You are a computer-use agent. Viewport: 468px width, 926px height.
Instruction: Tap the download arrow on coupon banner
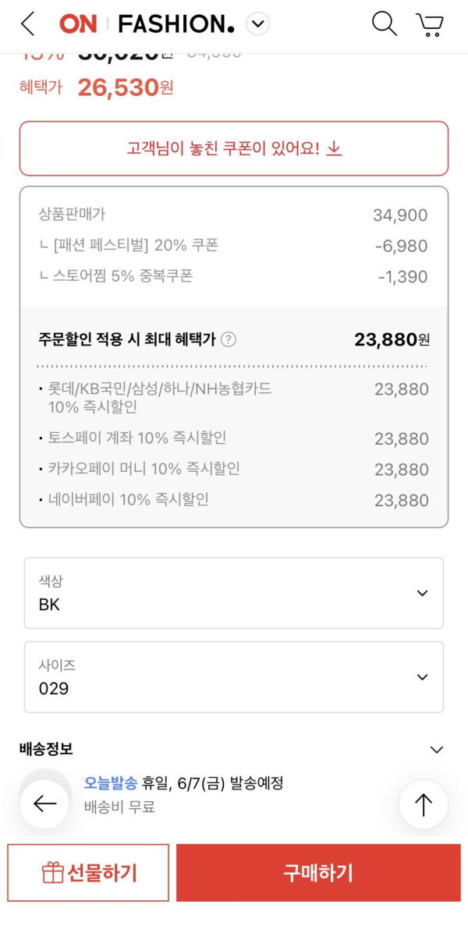[334, 148]
